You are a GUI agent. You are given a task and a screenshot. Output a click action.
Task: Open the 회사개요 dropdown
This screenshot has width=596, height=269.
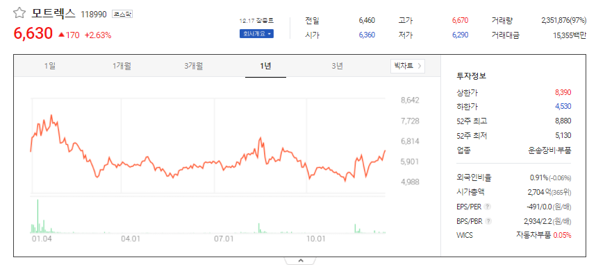click(256, 34)
